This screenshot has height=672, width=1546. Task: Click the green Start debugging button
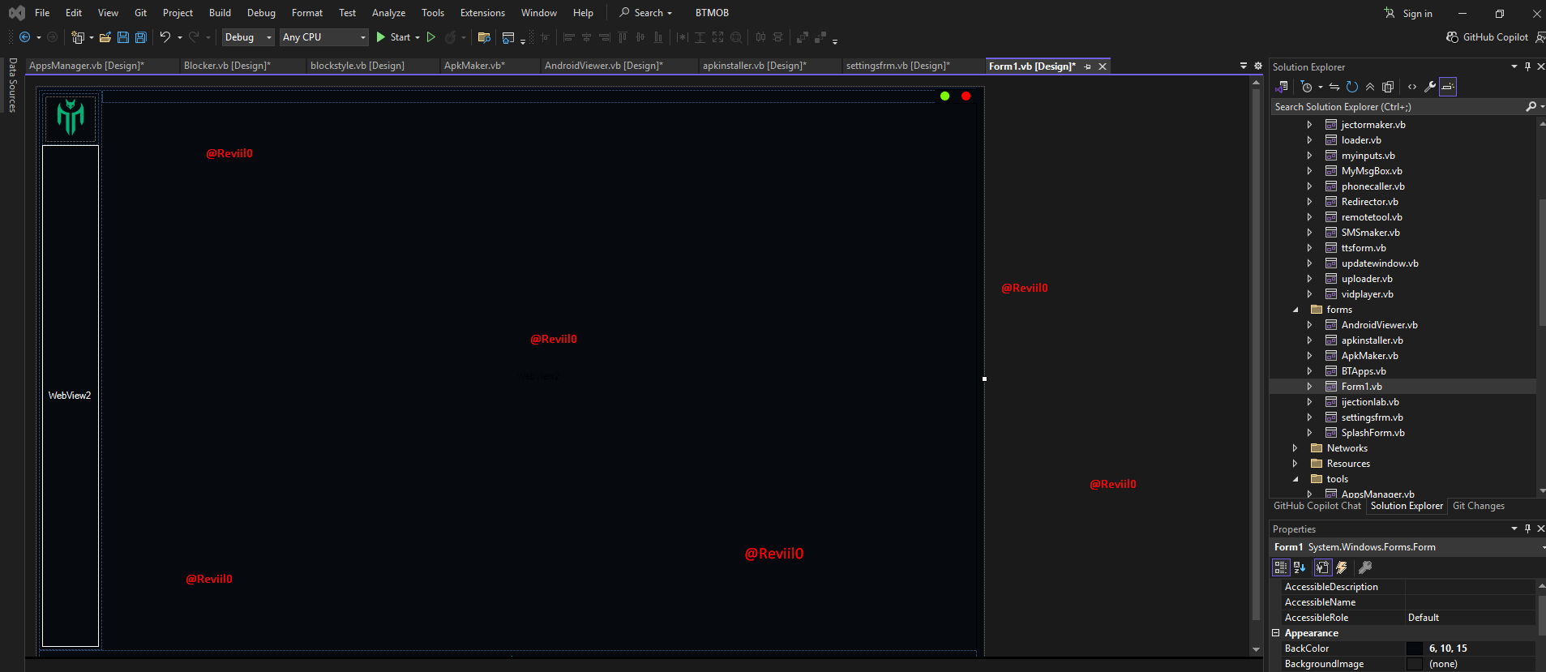pos(392,37)
